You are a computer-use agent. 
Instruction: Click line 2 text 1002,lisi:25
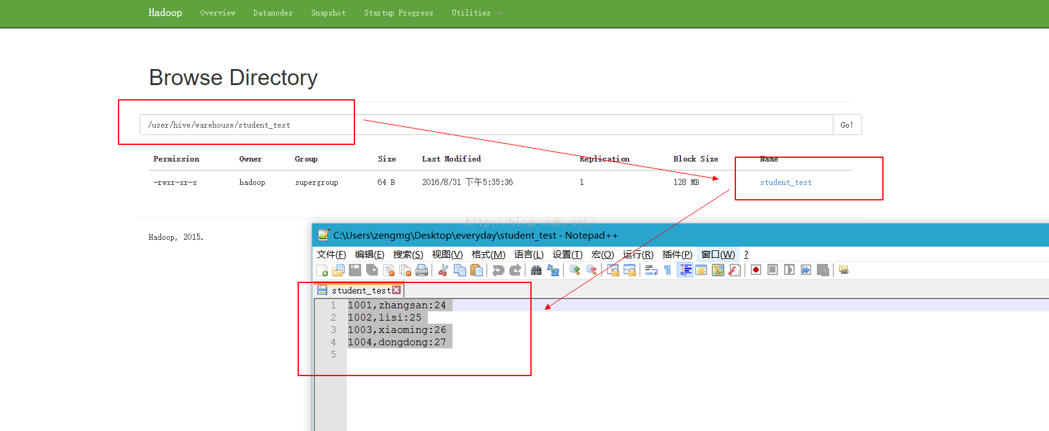(385, 318)
